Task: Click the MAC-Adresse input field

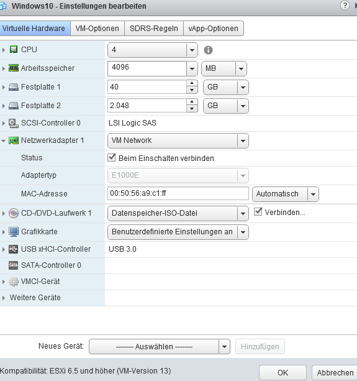Action: pyautogui.click(x=178, y=193)
